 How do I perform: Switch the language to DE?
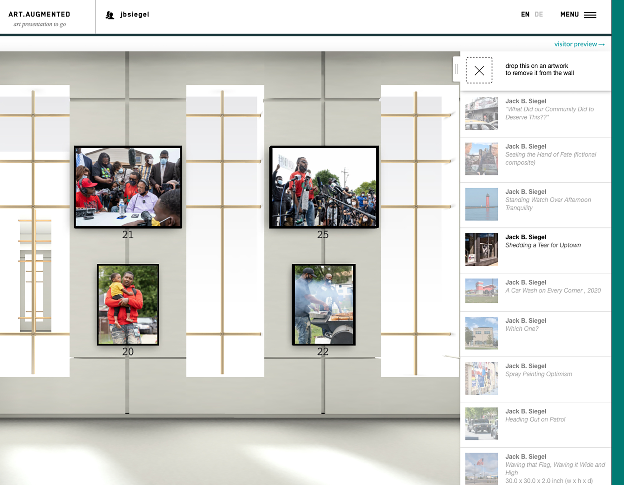click(539, 14)
